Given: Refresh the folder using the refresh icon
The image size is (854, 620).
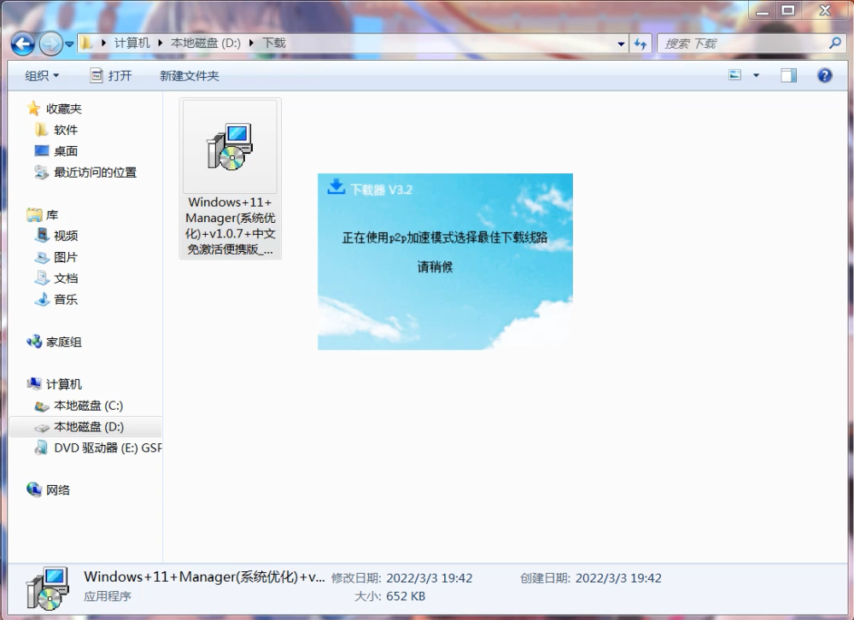Looking at the screenshot, I should click(x=640, y=44).
